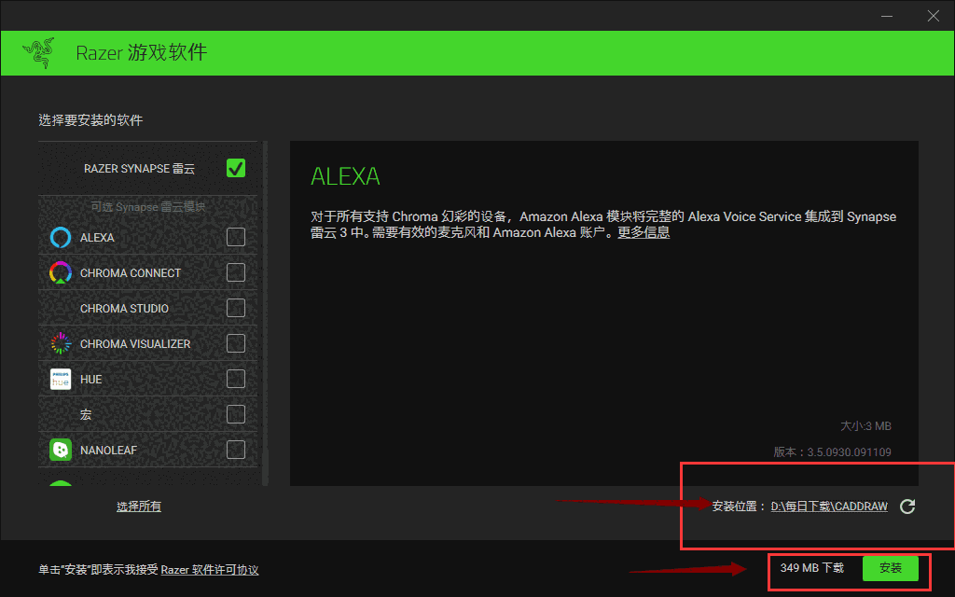Change install path D:\每日下载\CADDRAW

829,507
